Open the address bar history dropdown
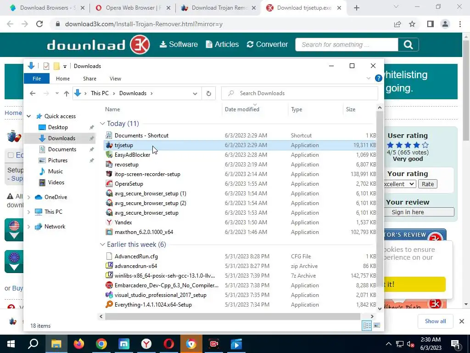Screen dimensions: 470x353 click(x=195, y=93)
